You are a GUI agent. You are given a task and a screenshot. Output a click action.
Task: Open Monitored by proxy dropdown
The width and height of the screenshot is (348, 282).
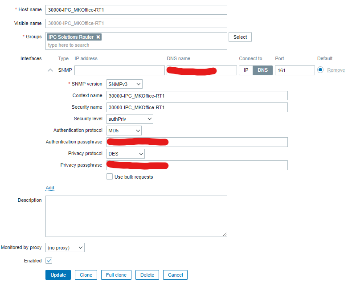tap(65, 248)
